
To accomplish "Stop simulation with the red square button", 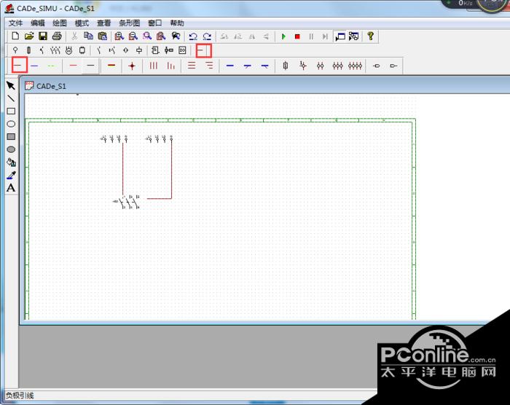I will (x=297, y=36).
